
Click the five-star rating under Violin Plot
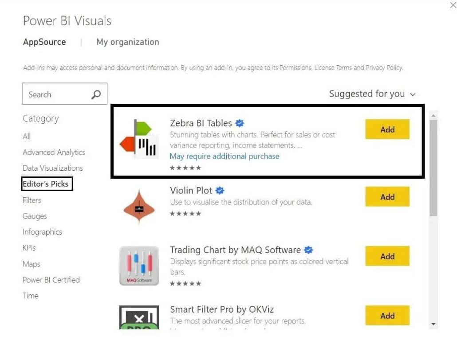[185, 213]
